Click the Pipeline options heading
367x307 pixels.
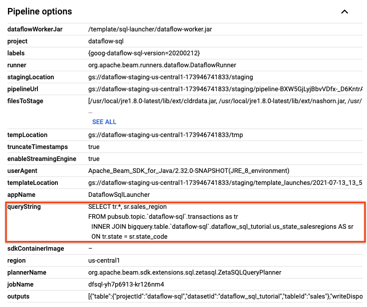40,11
